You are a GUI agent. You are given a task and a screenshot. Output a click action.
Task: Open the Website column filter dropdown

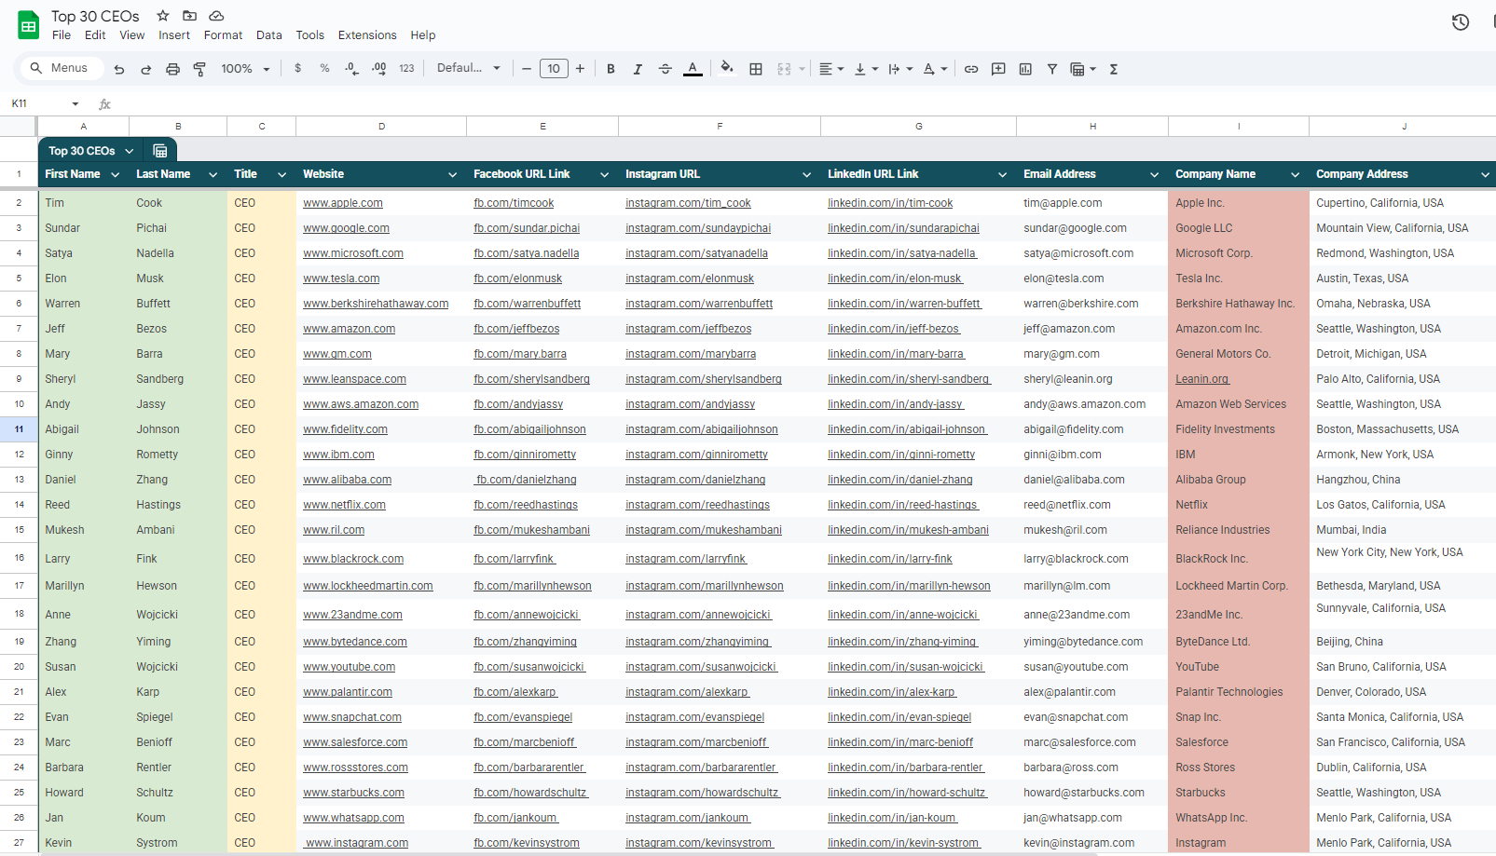(453, 175)
